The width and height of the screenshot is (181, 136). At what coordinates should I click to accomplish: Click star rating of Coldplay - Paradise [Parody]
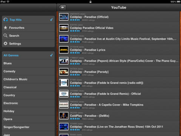[75, 75]
